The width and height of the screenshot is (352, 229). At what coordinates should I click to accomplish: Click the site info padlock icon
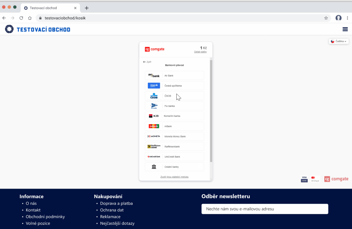40,18
